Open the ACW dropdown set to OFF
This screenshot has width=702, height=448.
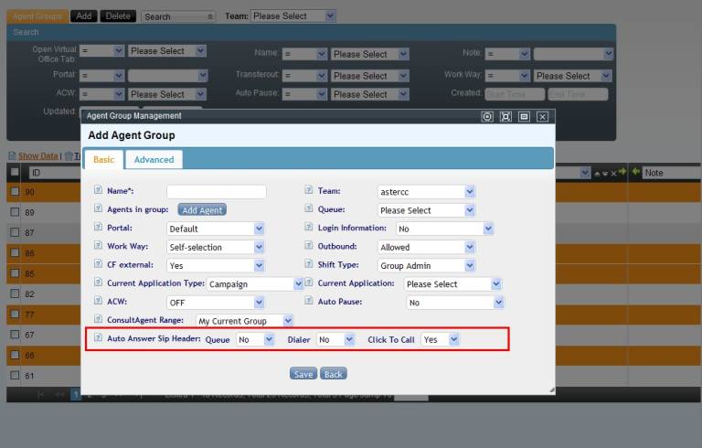(216, 303)
